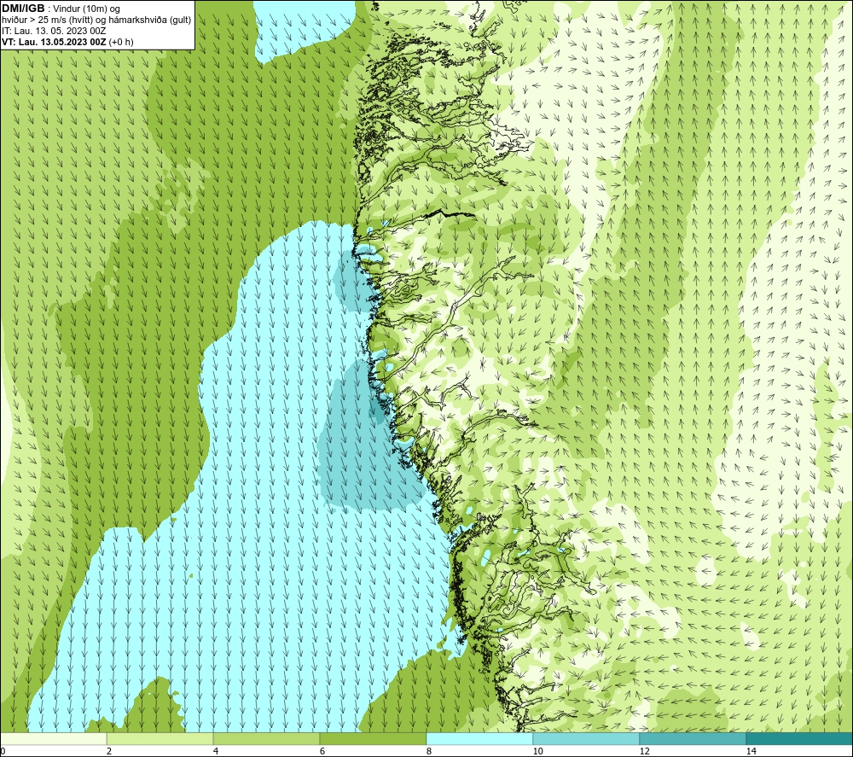
Task: Select the light green 4–6 m/s color swatch
Action: (x=266, y=738)
